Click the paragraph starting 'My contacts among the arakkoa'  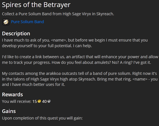coord(80,79)
